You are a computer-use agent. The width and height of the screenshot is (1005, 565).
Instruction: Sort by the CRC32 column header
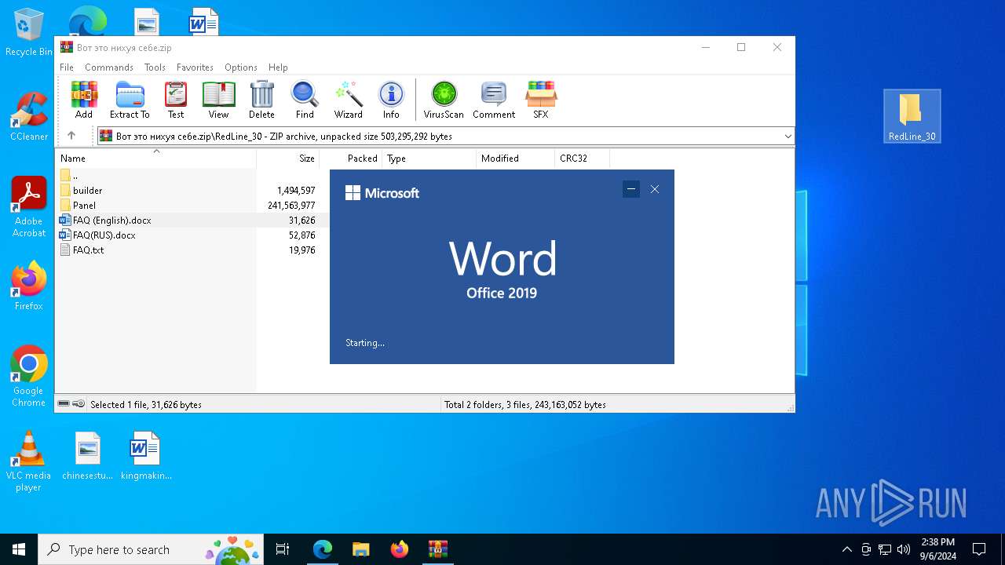pyautogui.click(x=583, y=159)
